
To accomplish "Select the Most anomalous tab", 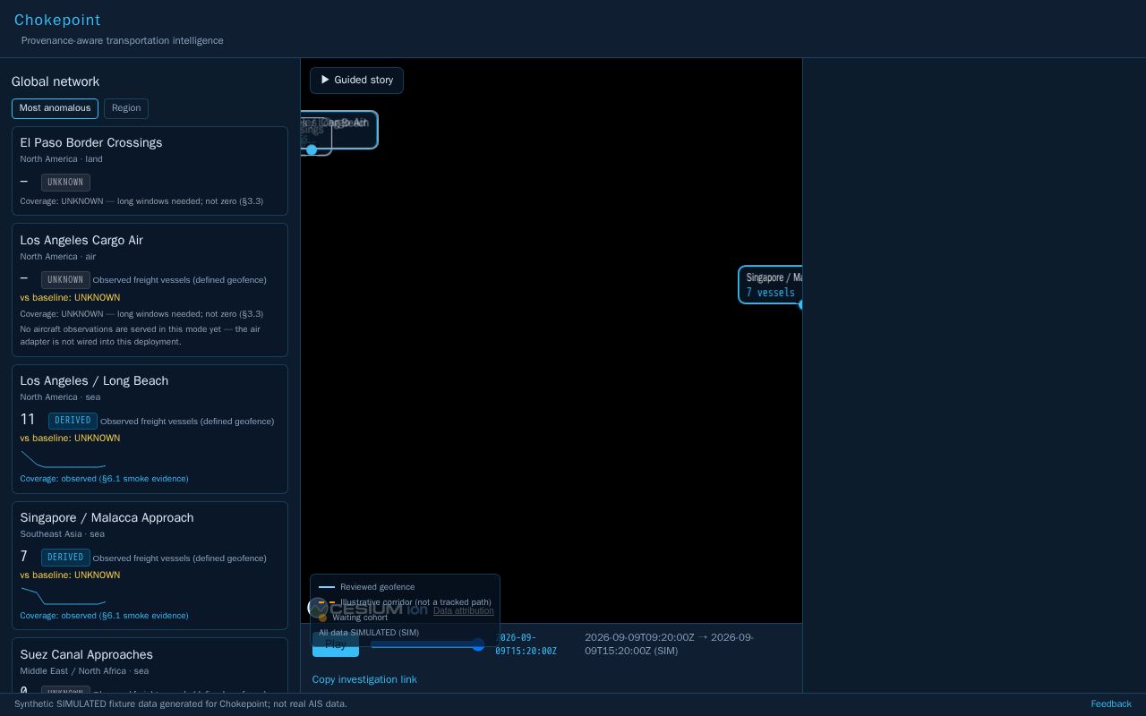I will pyautogui.click(x=55, y=108).
